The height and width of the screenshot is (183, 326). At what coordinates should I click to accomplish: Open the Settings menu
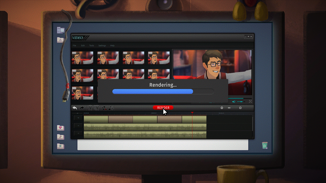102,45
